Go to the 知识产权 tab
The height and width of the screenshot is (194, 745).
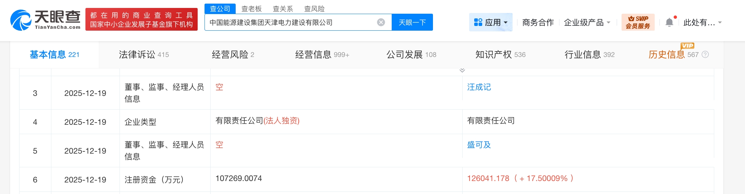pyautogui.click(x=500, y=54)
